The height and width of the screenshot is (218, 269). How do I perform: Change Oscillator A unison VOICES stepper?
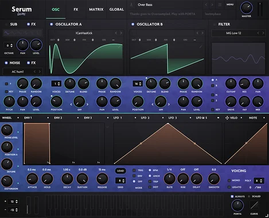[56, 84]
